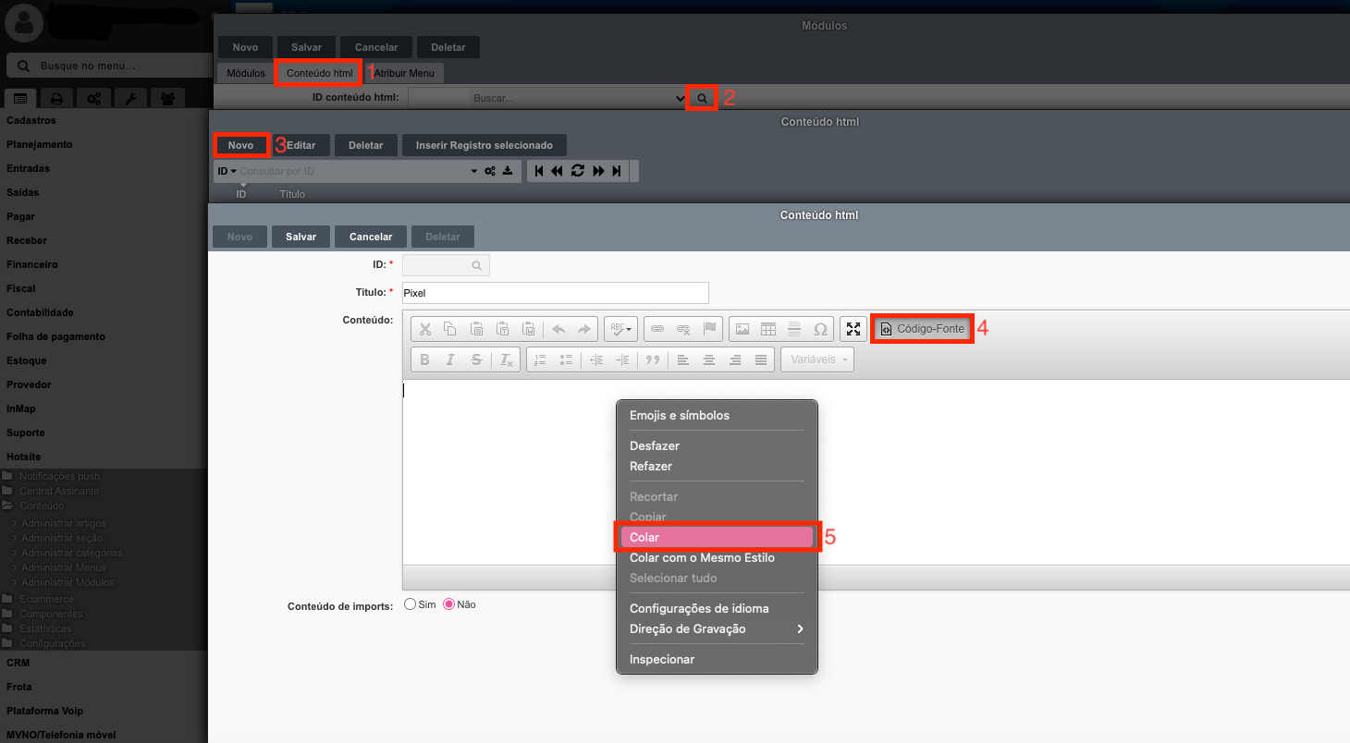The image size is (1350, 743).
Task: Open the printer tab in the sidebar
Action: 56,98
